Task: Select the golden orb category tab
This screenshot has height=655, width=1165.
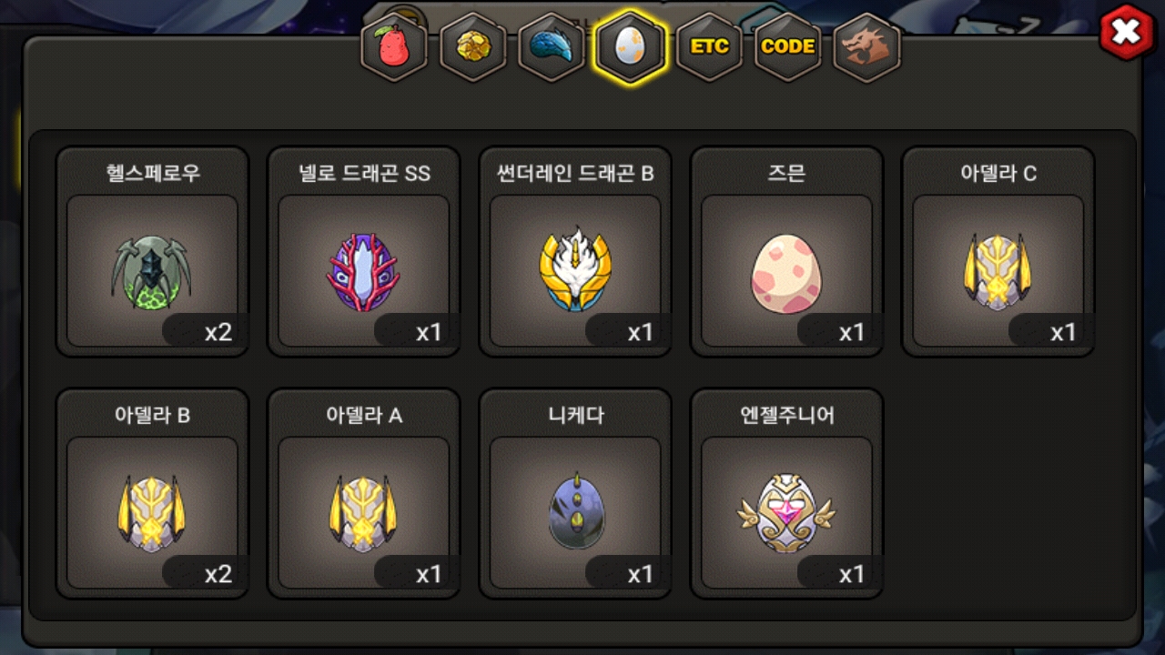Action: pyautogui.click(x=472, y=47)
